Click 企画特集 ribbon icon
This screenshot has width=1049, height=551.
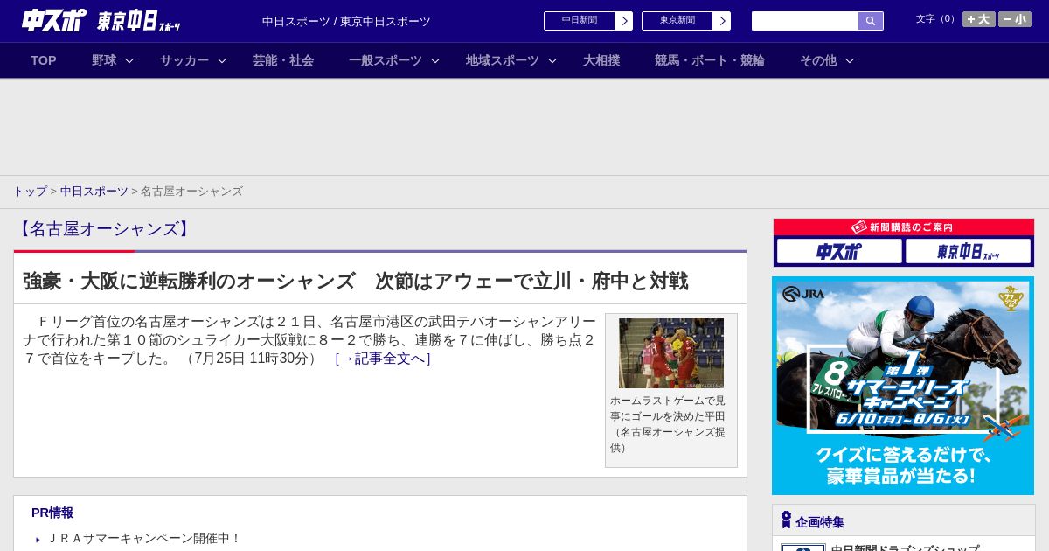[x=786, y=520]
